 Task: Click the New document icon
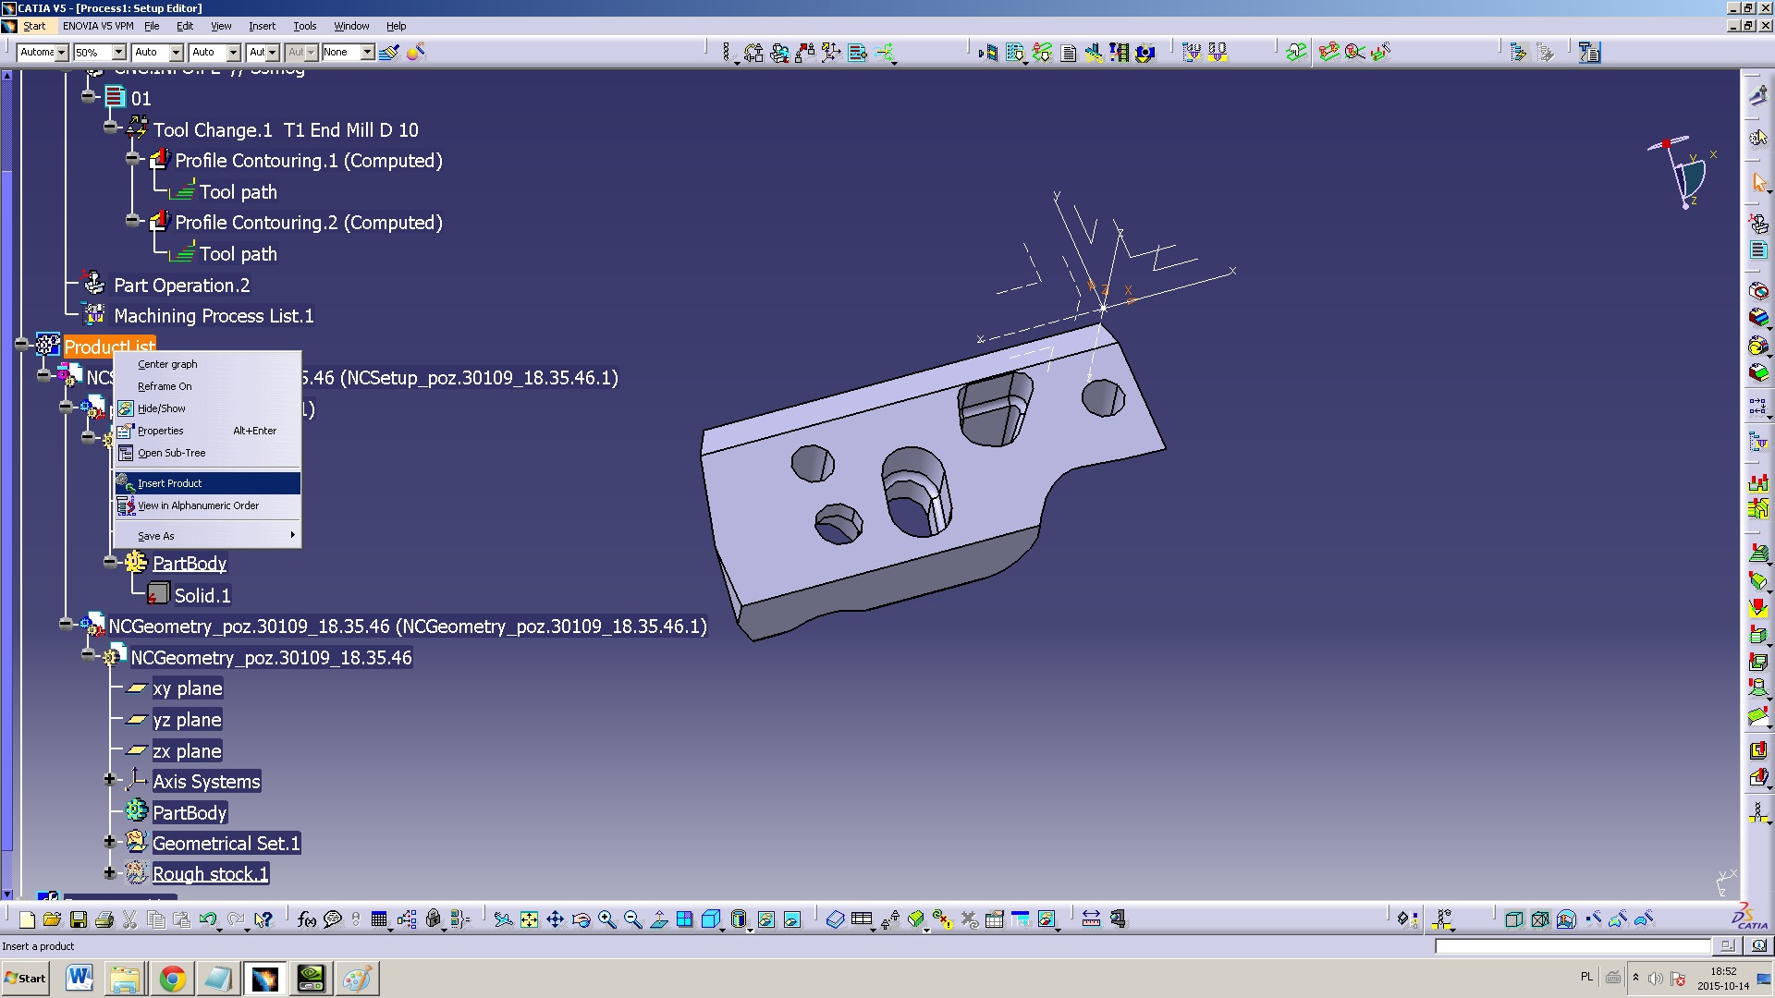[27, 919]
